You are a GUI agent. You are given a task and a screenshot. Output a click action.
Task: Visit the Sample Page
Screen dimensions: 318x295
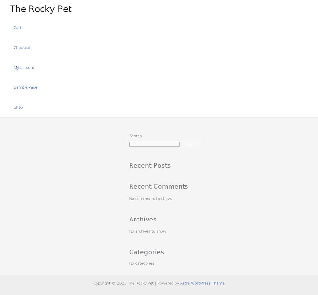pyautogui.click(x=26, y=87)
